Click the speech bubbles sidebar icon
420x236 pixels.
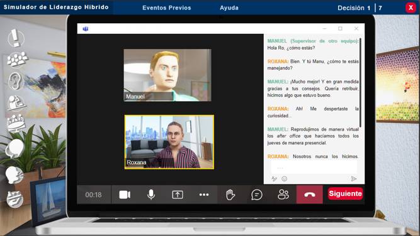pyautogui.click(x=14, y=149)
